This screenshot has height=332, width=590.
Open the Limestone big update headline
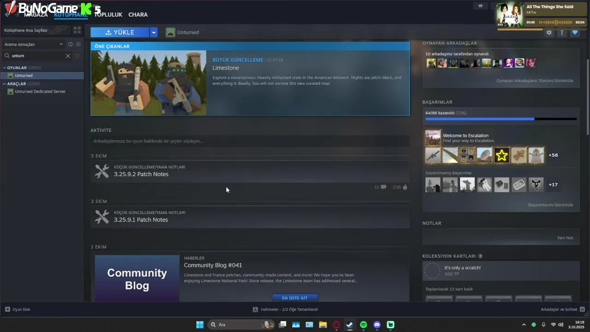coord(226,68)
